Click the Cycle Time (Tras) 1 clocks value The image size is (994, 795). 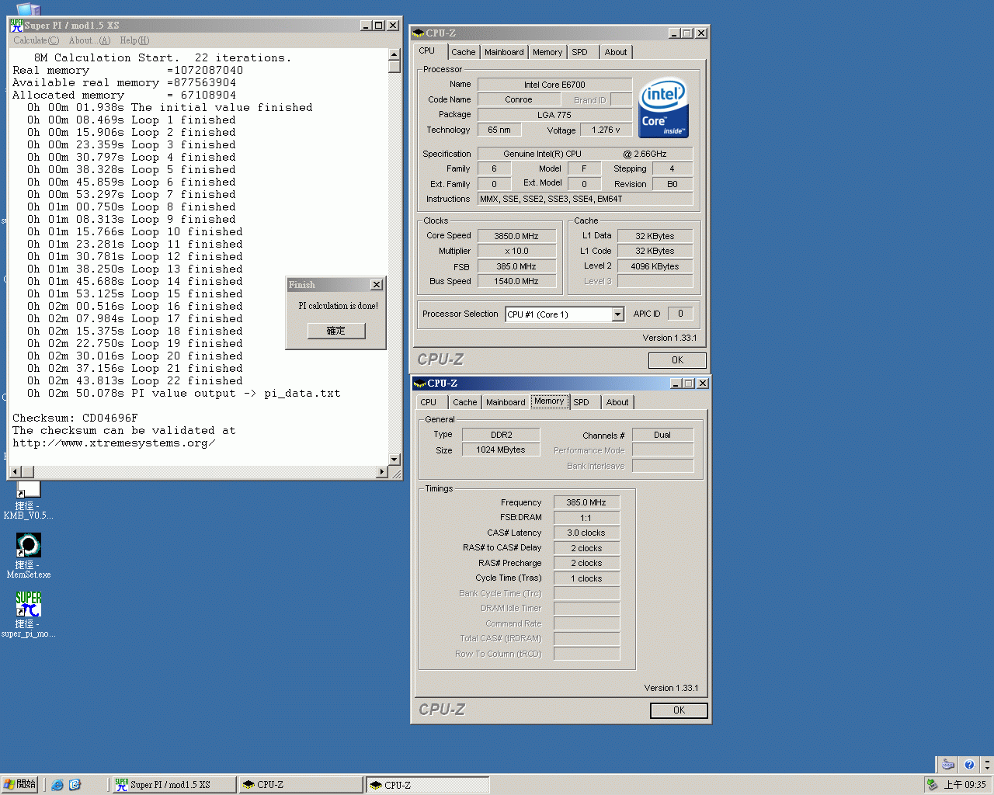(586, 578)
